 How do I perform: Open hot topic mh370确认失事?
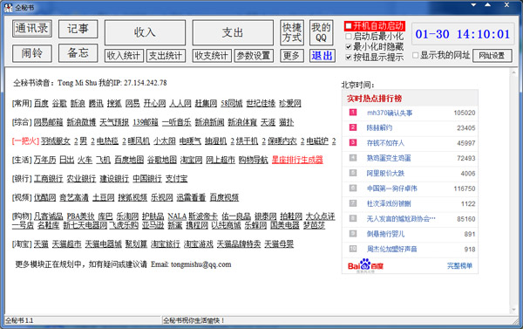click(390, 113)
